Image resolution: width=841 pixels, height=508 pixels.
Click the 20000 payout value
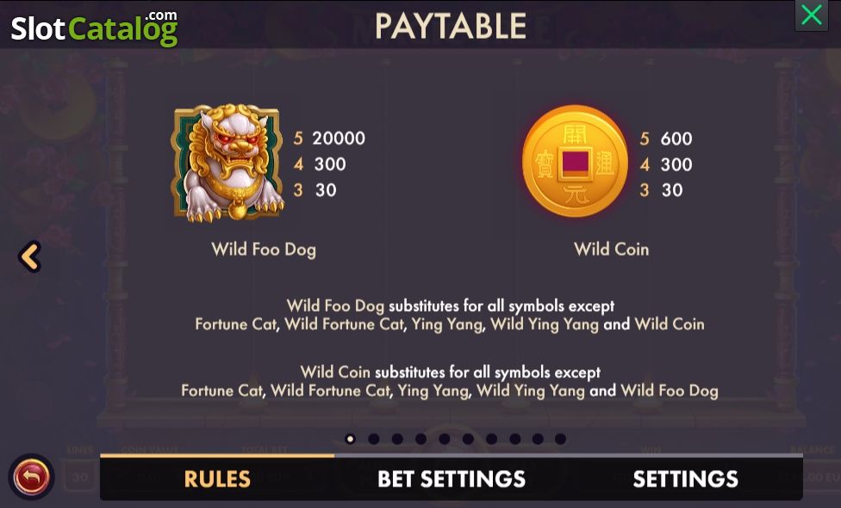click(x=339, y=139)
